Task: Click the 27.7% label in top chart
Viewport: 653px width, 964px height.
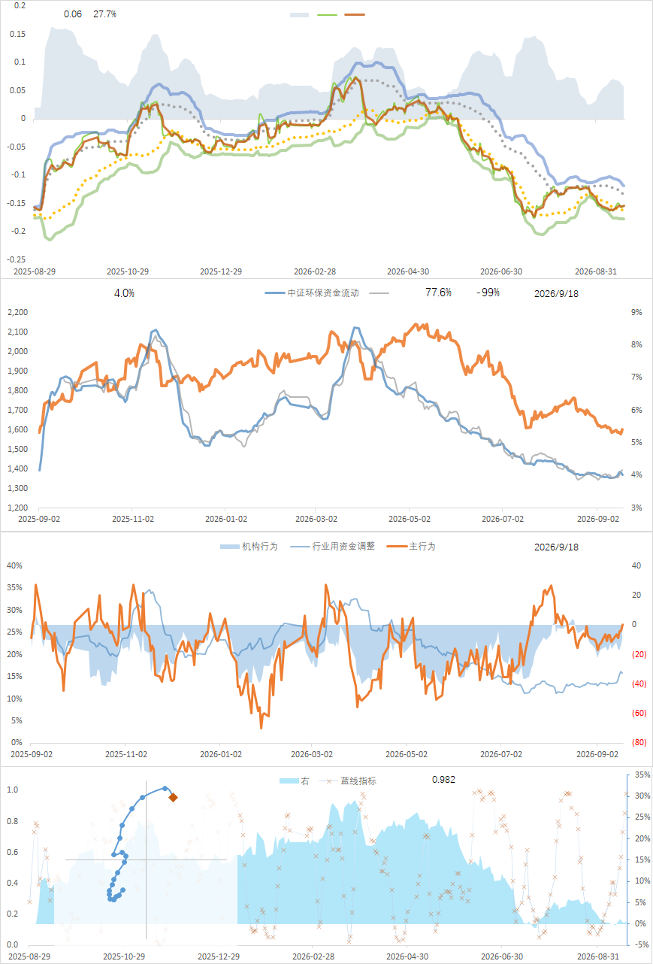Action: [x=104, y=14]
